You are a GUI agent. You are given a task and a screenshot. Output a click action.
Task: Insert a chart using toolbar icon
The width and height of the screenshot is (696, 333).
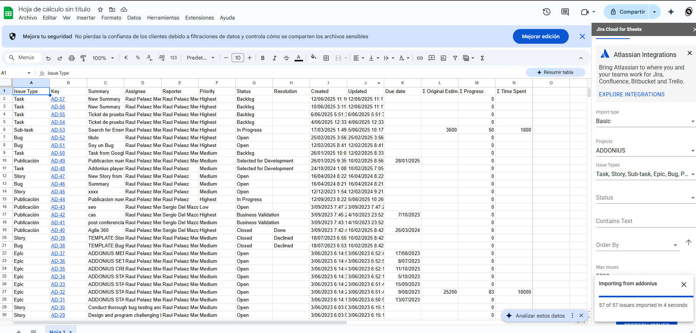click(443, 58)
